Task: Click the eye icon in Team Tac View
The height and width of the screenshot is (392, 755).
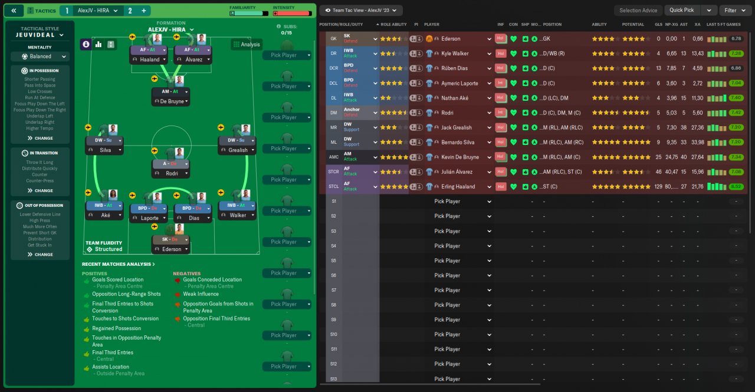Action: (328, 11)
